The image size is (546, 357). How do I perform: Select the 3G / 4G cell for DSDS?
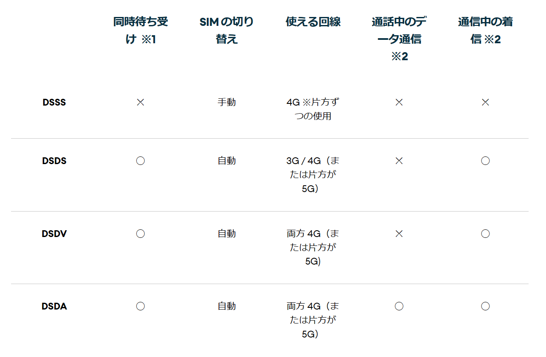313,174
